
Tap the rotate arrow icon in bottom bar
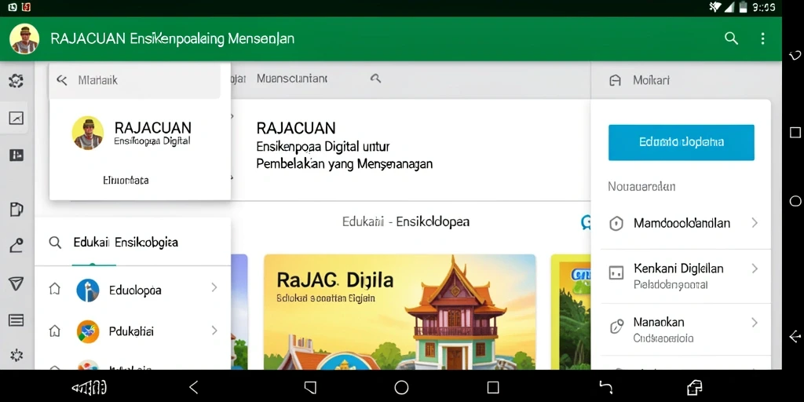(605, 387)
